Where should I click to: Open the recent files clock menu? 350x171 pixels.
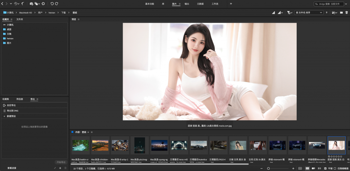(16, 4)
